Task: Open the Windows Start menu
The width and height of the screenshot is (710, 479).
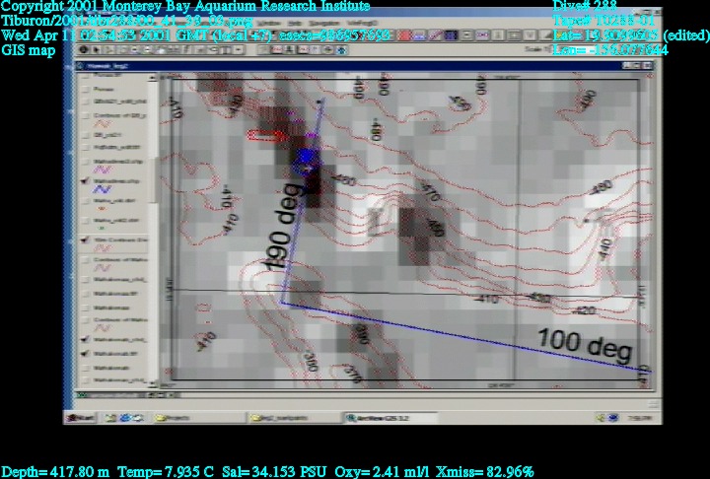Action: point(82,417)
